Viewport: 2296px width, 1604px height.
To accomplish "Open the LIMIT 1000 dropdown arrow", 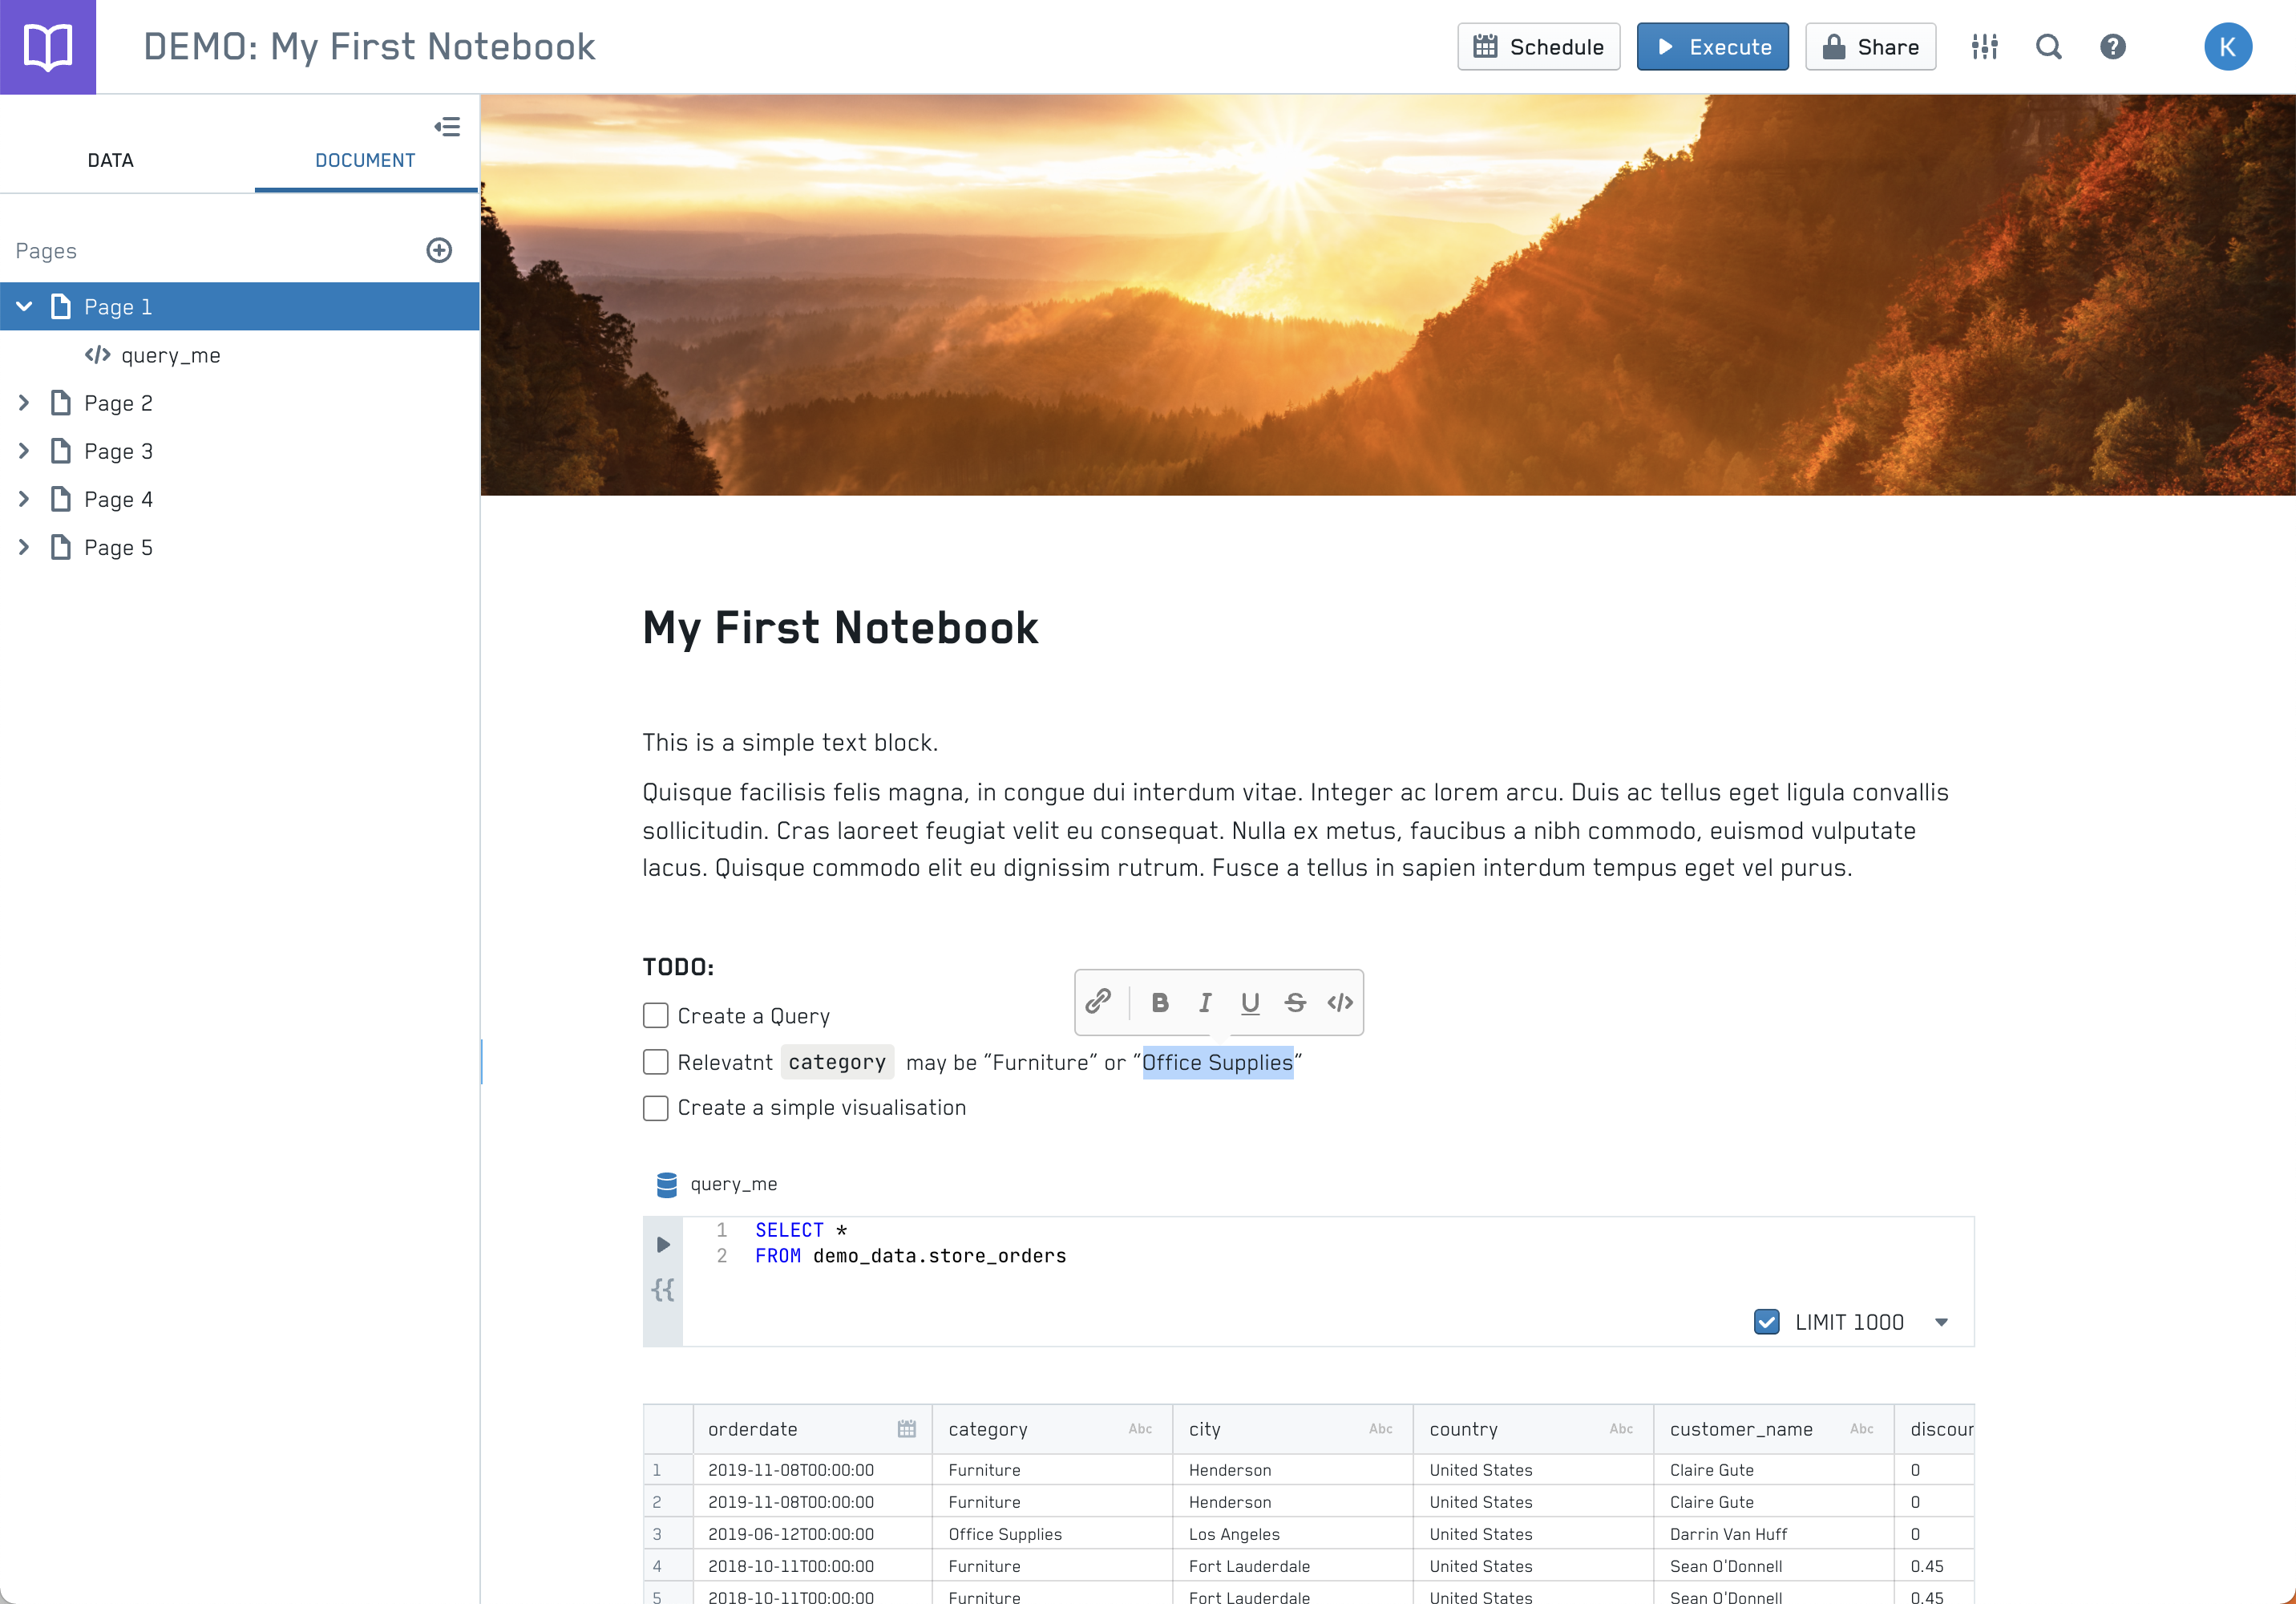I will tap(1941, 1322).
